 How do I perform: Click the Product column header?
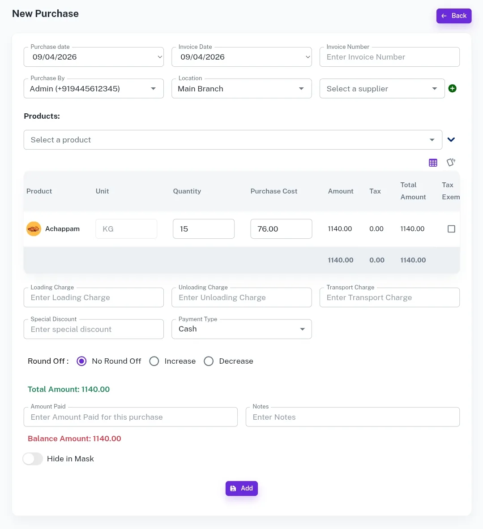coord(39,191)
